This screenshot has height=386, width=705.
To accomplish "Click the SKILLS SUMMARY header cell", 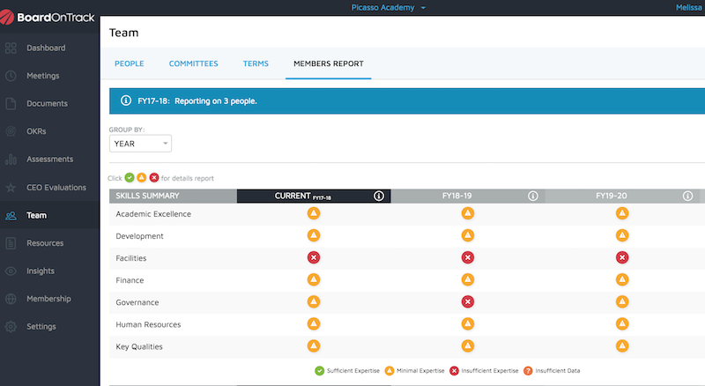I will point(173,197).
